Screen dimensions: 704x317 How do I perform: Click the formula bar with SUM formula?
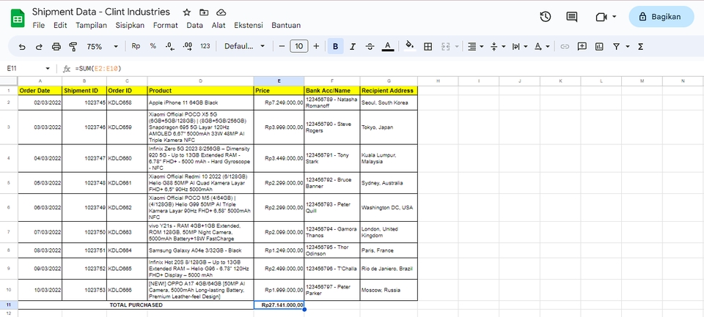pyautogui.click(x=386, y=69)
